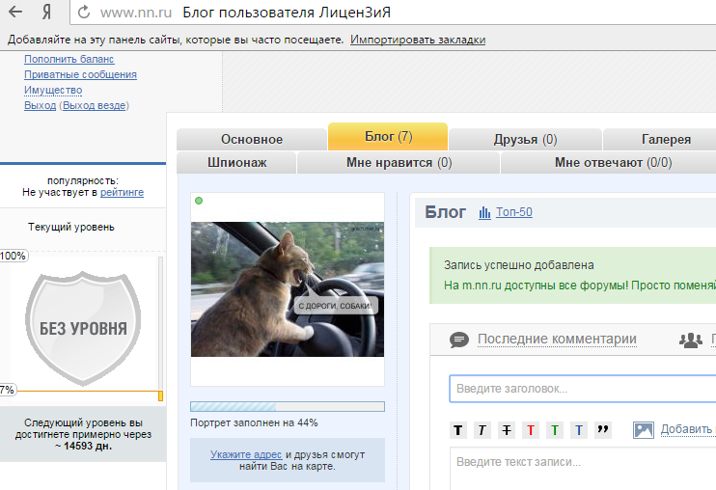Click the Блог section heading

click(445, 212)
